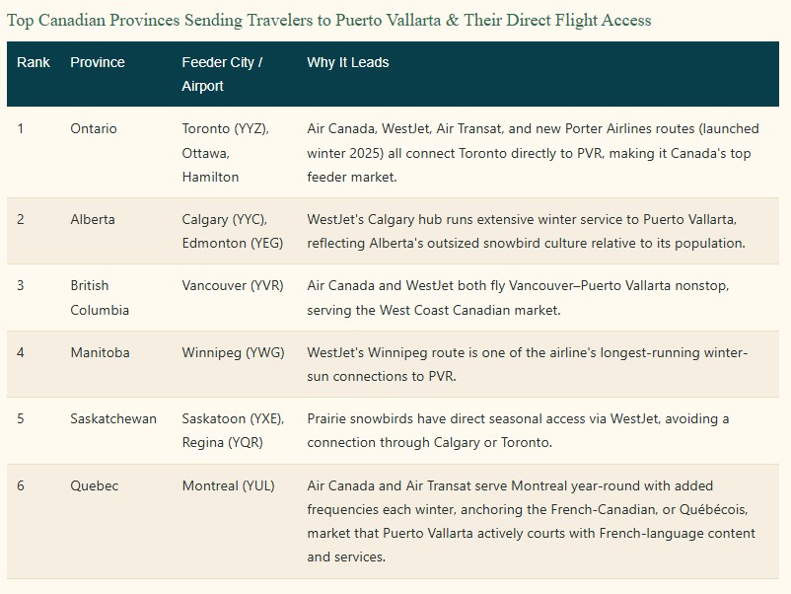The width and height of the screenshot is (791, 594).
Task: Select the Quebec province cell
Action: pos(95,486)
